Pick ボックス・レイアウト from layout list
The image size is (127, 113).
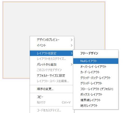[x=96, y=95]
